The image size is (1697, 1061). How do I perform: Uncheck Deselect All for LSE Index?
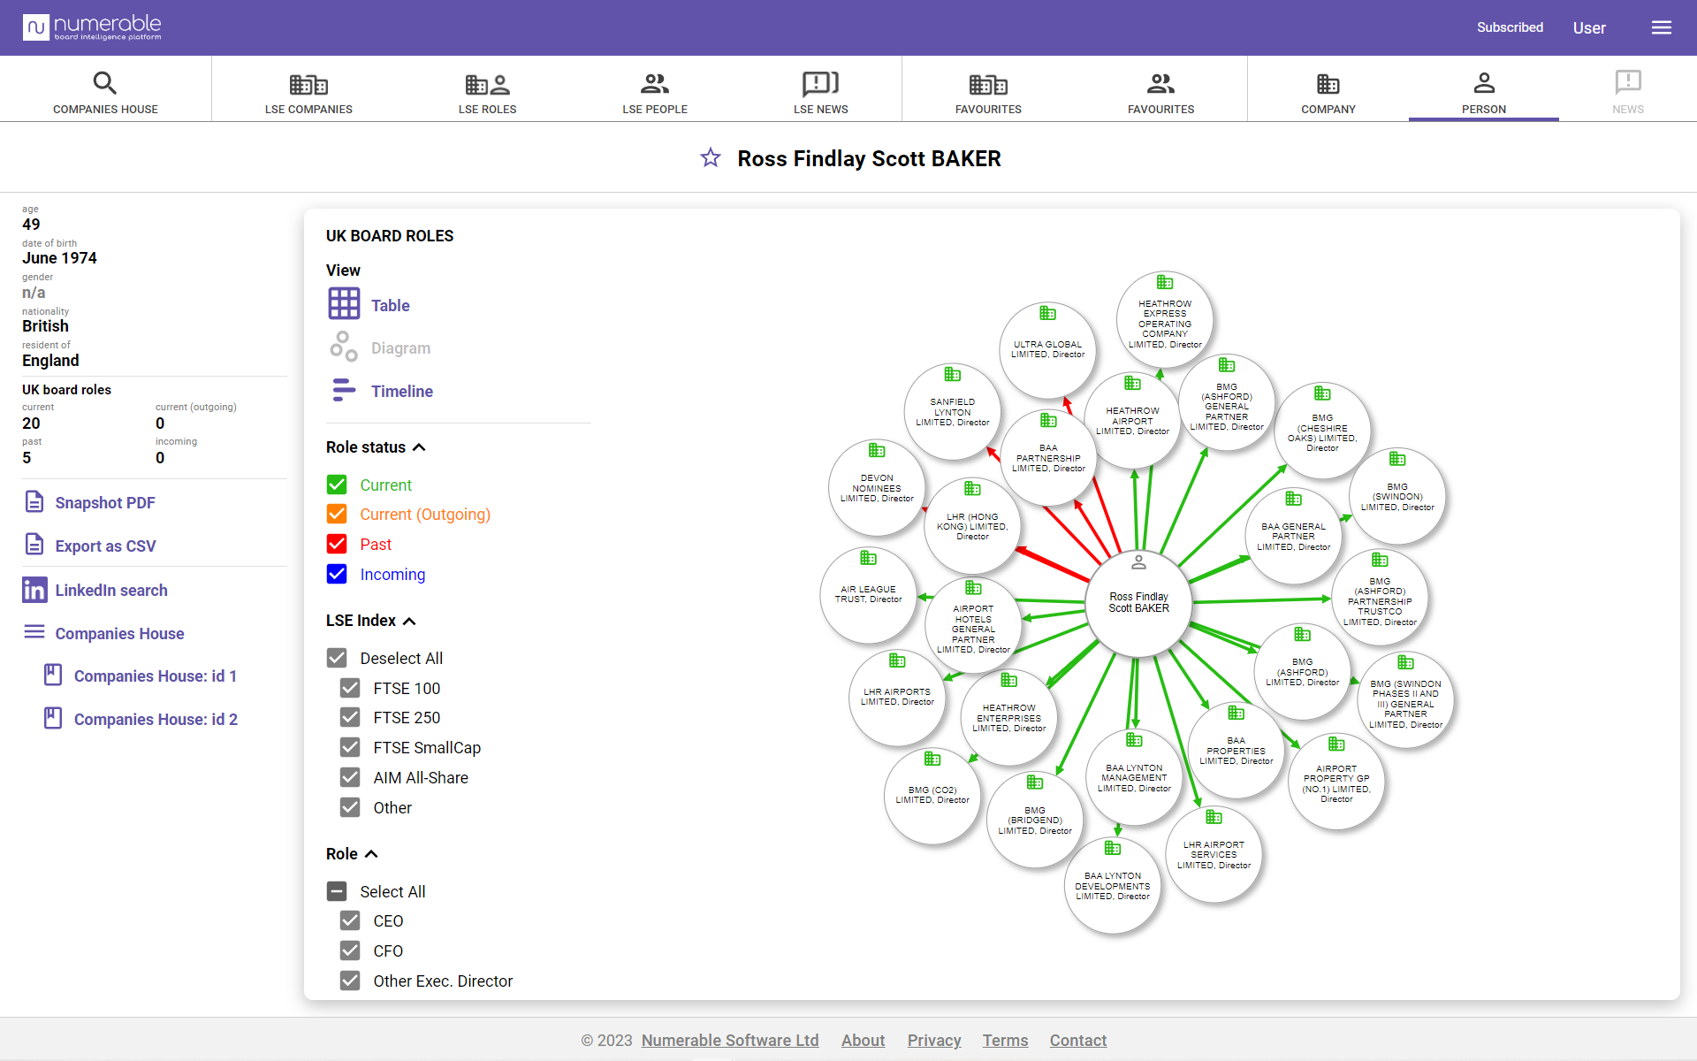coord(337,658)
